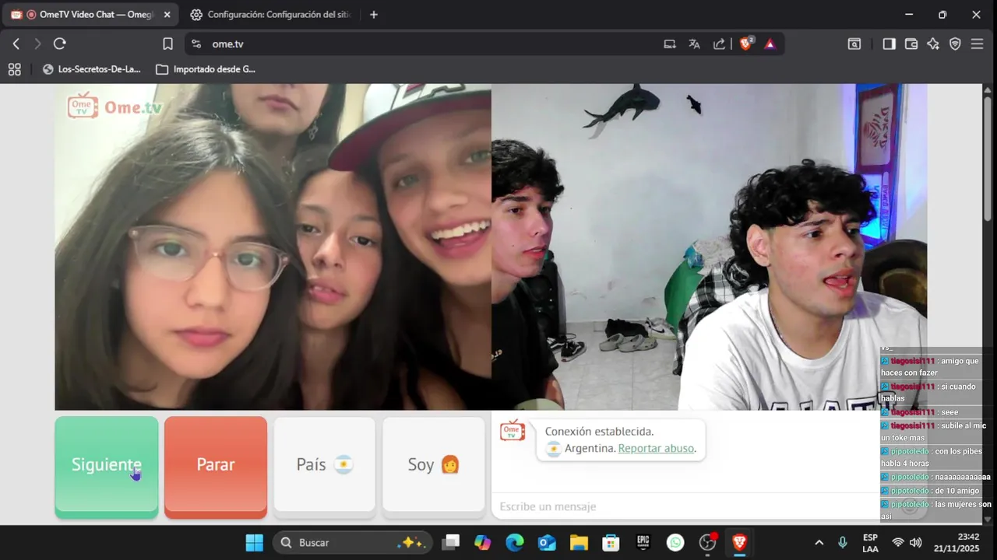Image resolution: width=997 pixels, height=560 pixels.
Task: Go back to previous page
Action: tap(16, 44)
